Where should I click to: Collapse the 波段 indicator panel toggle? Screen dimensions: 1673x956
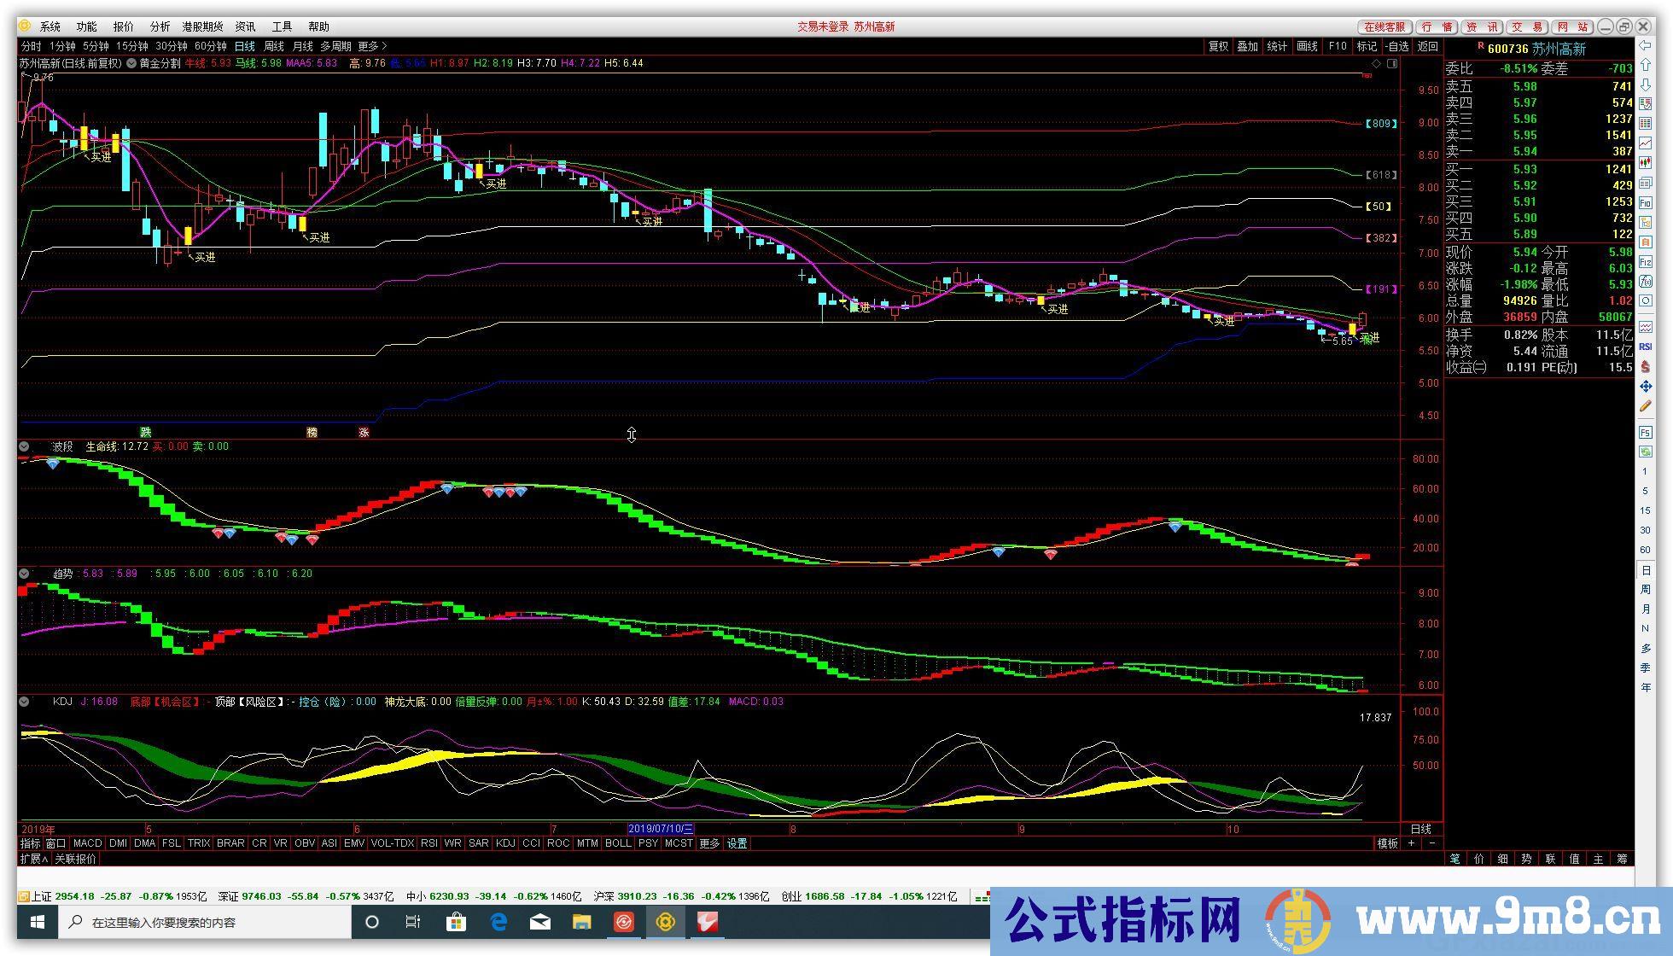pos(24,446)
